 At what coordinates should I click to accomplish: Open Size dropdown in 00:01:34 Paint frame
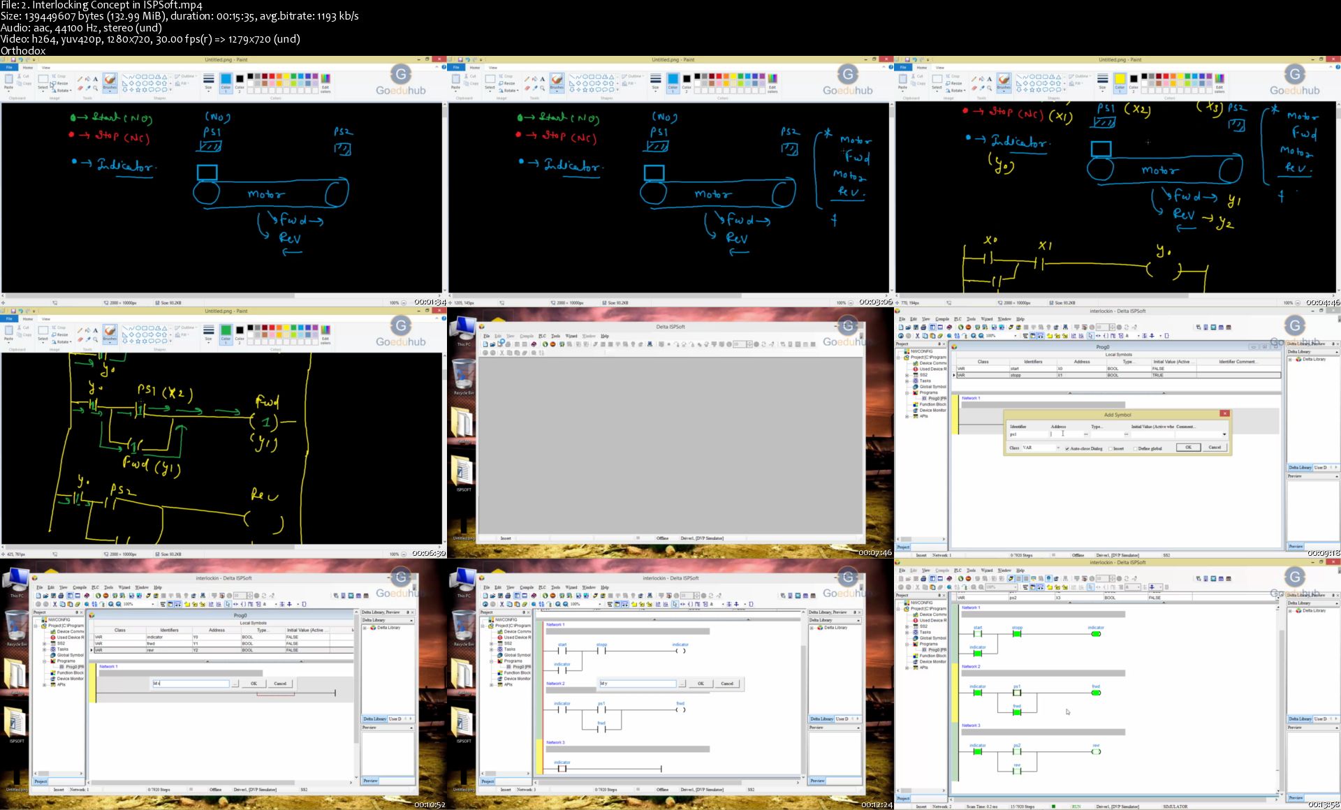pos(208,83)
